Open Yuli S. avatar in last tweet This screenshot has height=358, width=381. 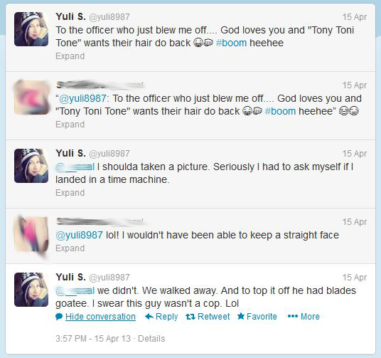(31, 290)
